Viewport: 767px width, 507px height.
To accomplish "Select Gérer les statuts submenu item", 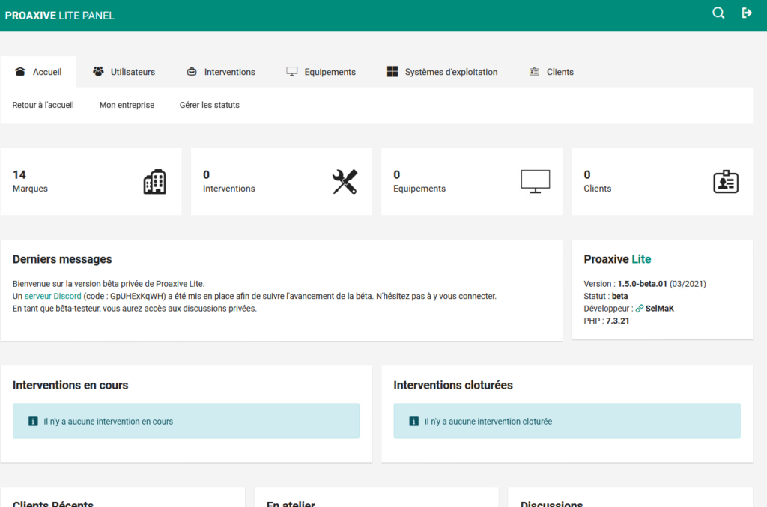I will (210, 105).
